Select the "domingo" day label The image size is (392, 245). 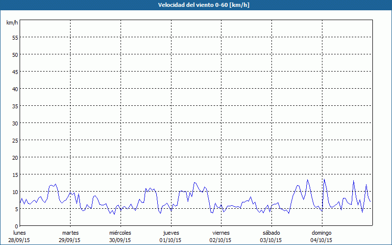322,233
